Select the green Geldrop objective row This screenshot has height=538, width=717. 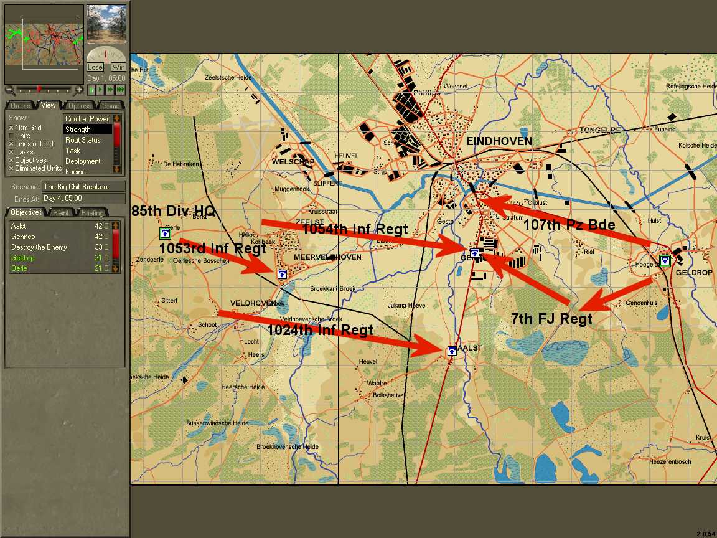[x=60, y=258]
